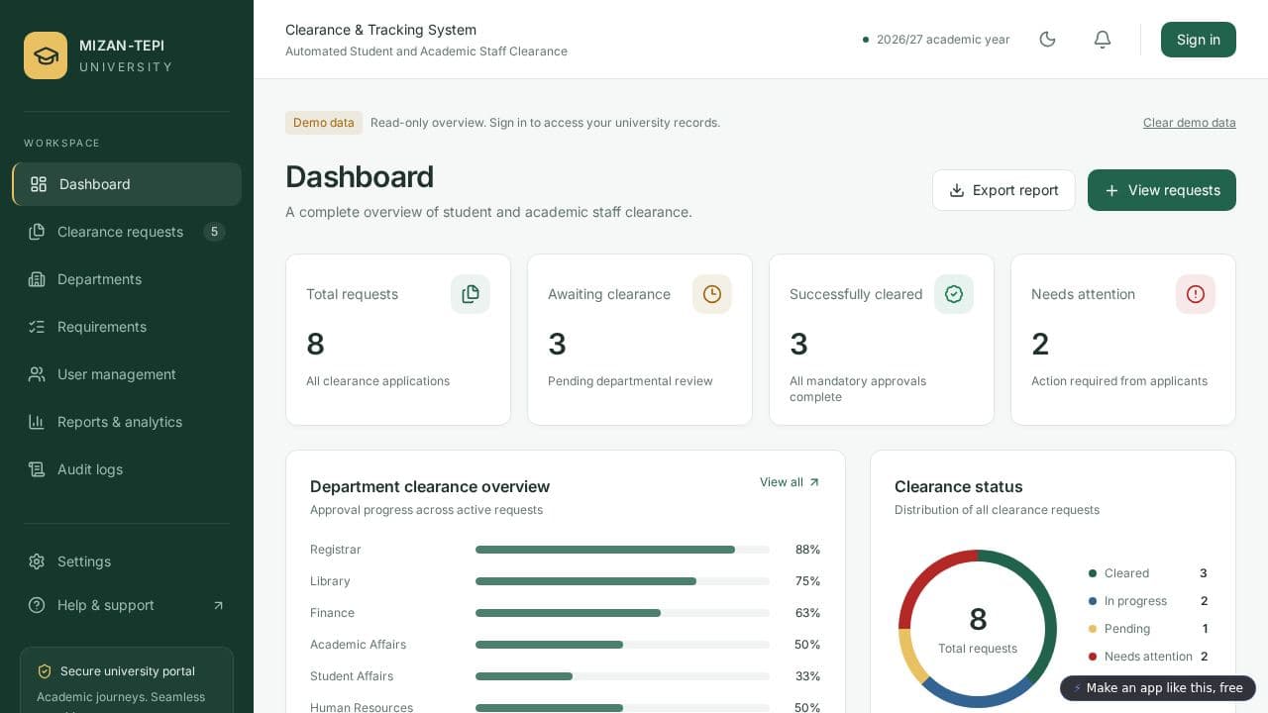Click the red Needs attention legend dot

1093,657
